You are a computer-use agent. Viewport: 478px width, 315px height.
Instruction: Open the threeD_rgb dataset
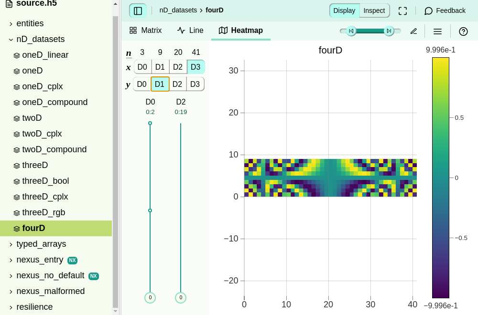[x=56, y=212]
